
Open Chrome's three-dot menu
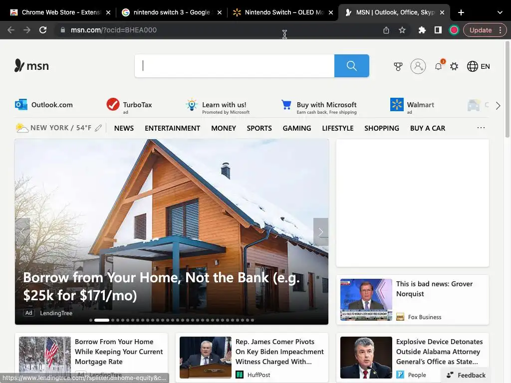pyautogui.click(x=500, y=30)
